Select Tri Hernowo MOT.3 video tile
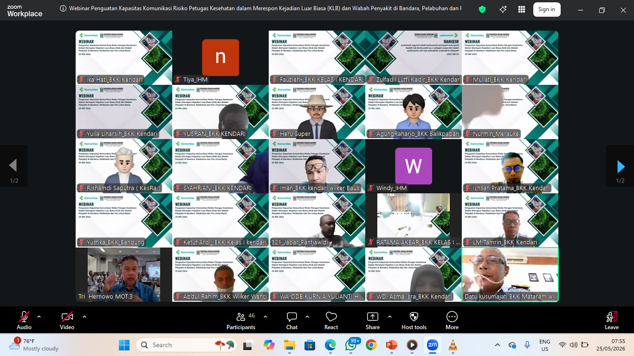The image size is (634, 356). tap(124, 274)
